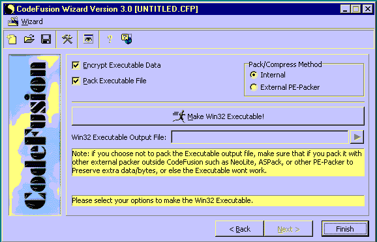Click the Save floppy disk icon

(x=46, y=39)
